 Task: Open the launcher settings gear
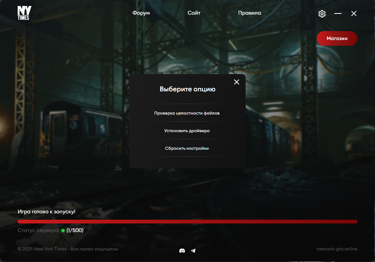click(x=322, y=14)
